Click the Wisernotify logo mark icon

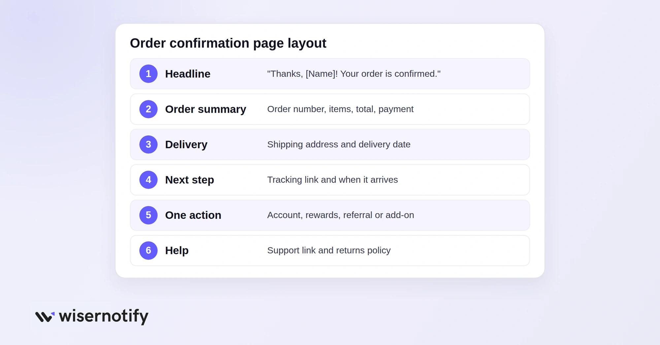[45, 317]
